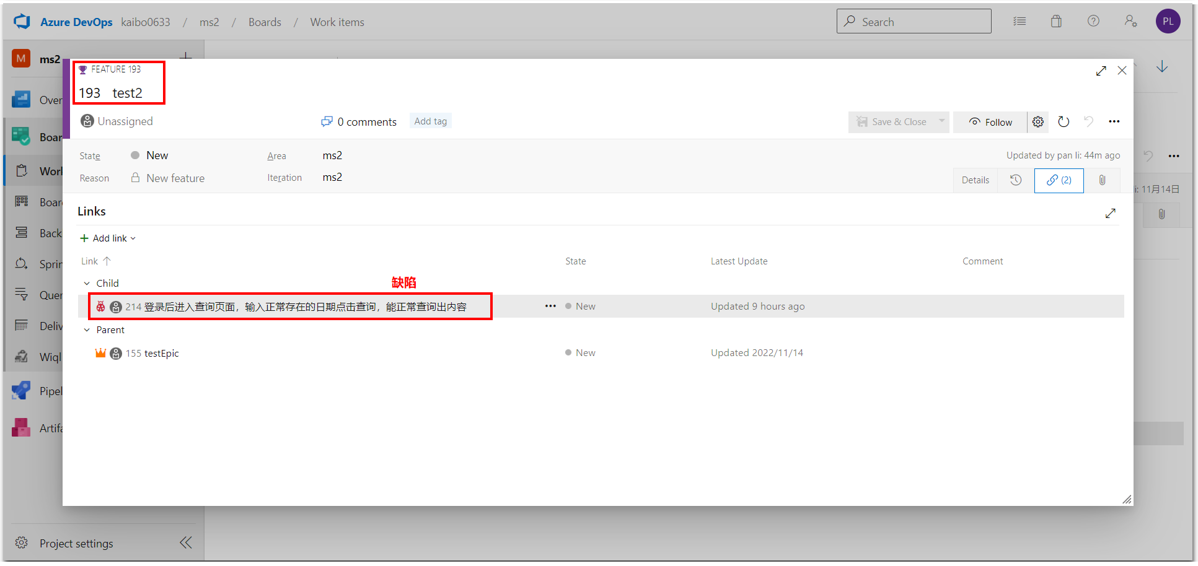Select Artifacts in the left sidebar
The height and width of the screenshot is (566, 1198).
tap(20, 427)
